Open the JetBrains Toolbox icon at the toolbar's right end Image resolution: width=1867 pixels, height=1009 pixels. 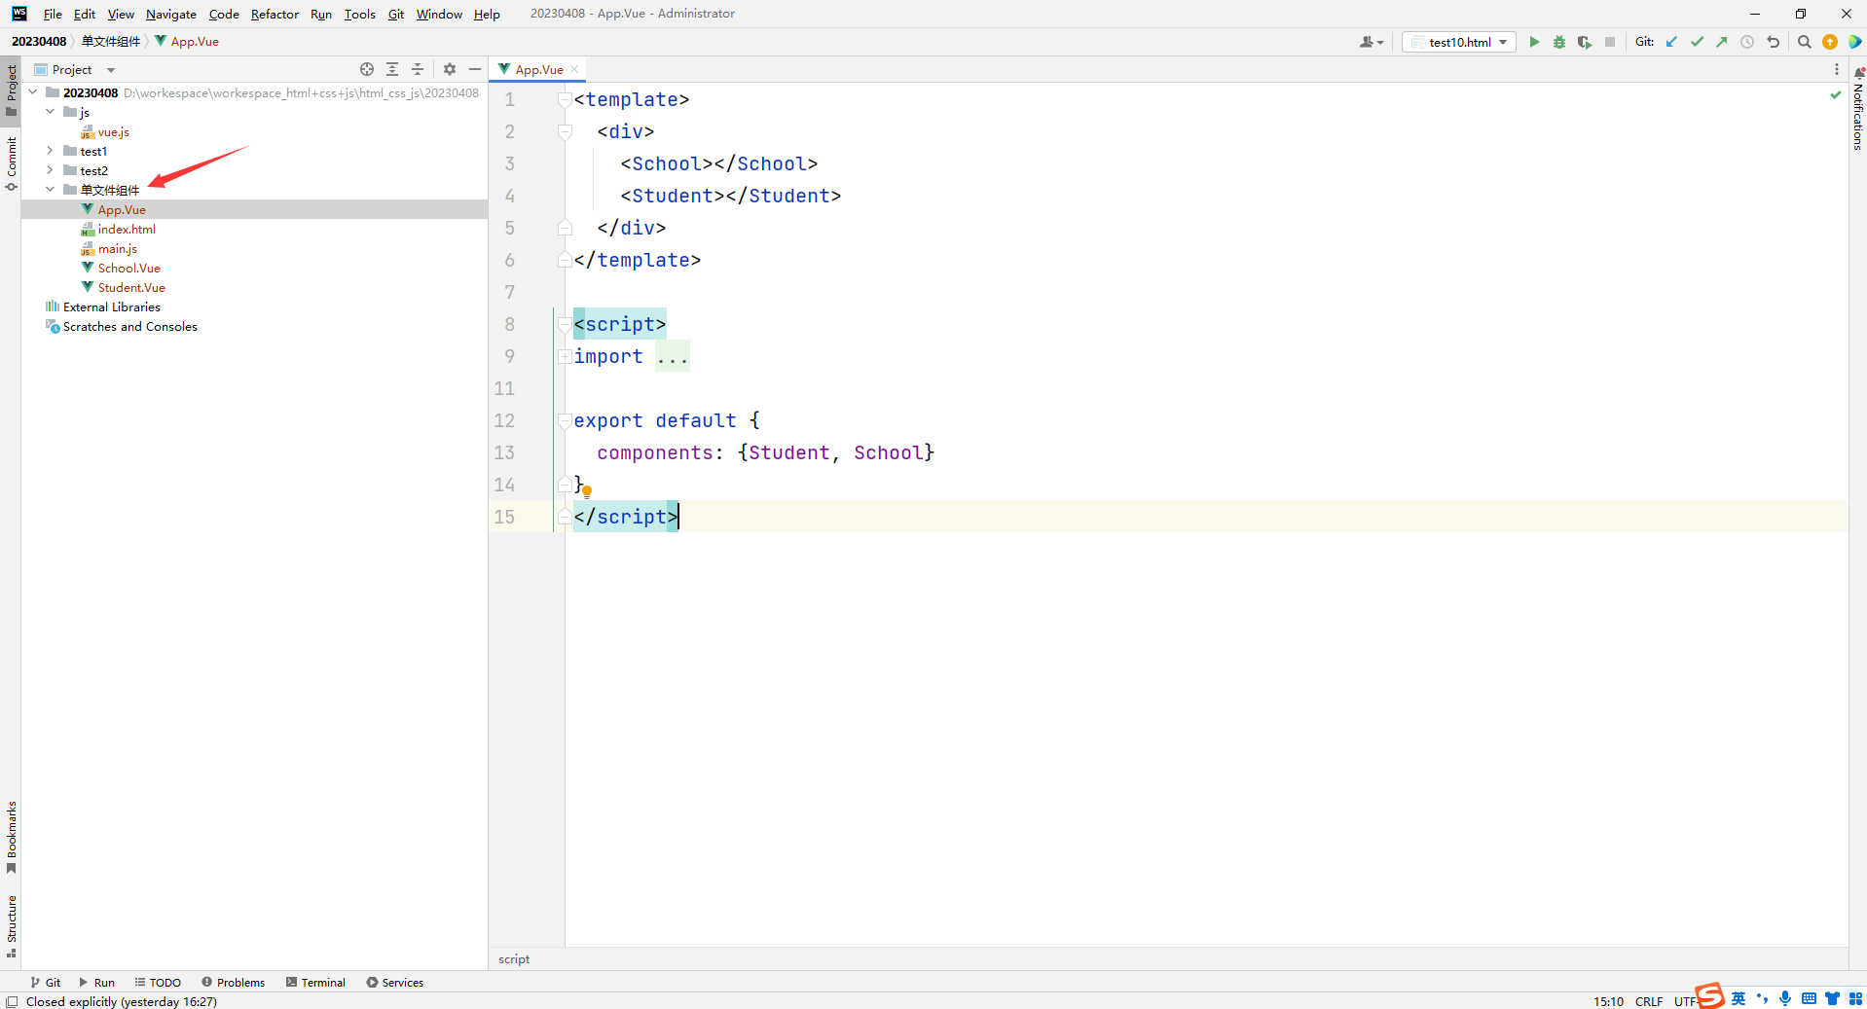1855,42
